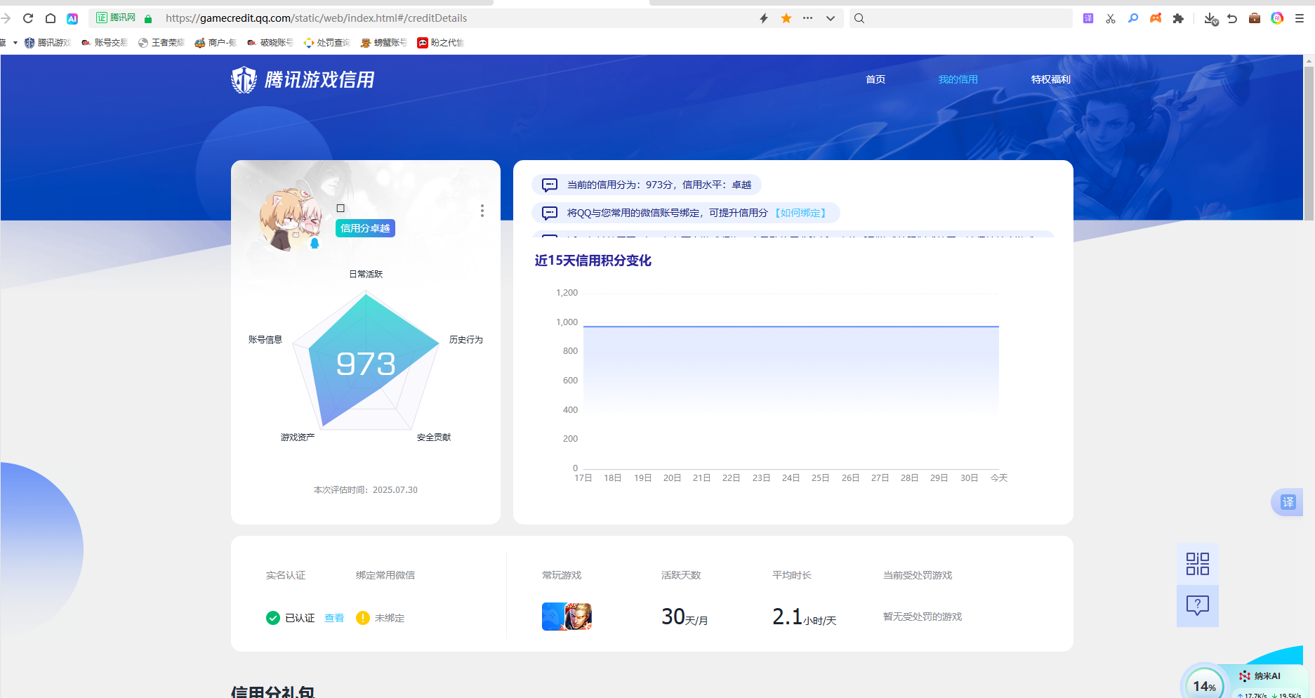Open the brown briefcase toolbox icon
The image size is (1315, 698).
pos(1255,18)
